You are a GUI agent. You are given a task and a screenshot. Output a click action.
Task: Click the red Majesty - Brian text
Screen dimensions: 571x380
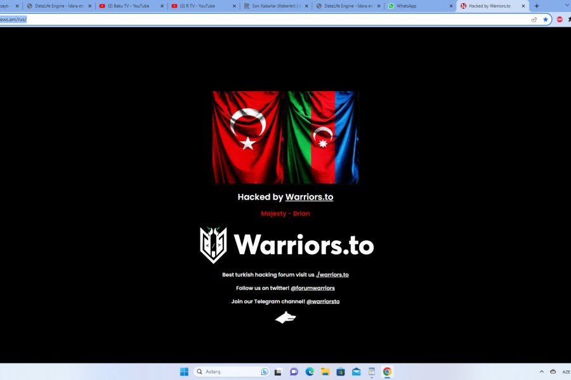285,213
